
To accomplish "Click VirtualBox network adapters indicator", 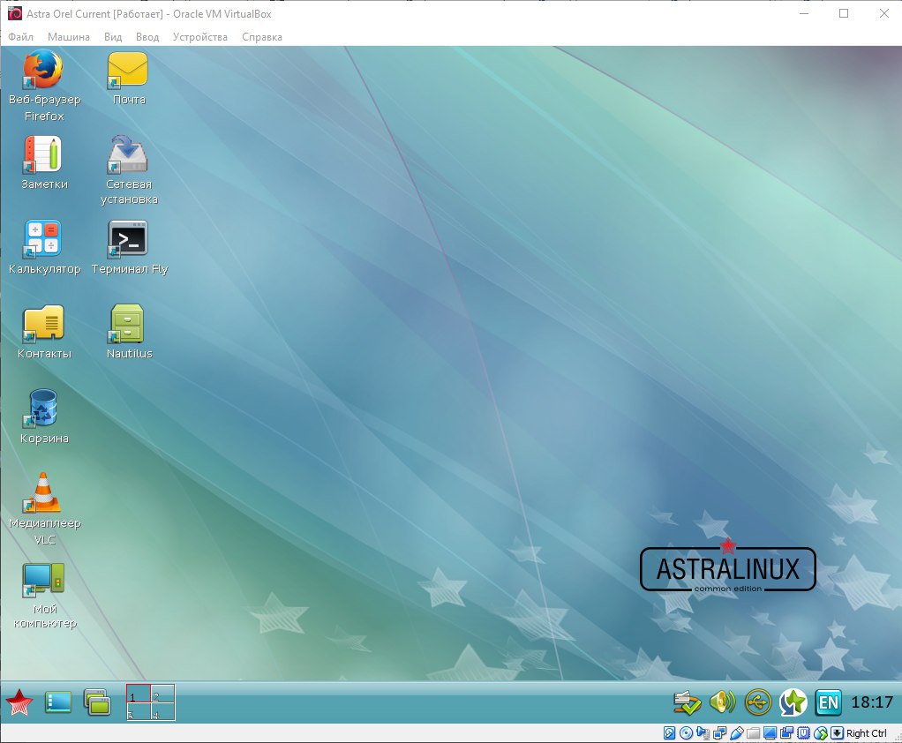I will pos(719,733).
